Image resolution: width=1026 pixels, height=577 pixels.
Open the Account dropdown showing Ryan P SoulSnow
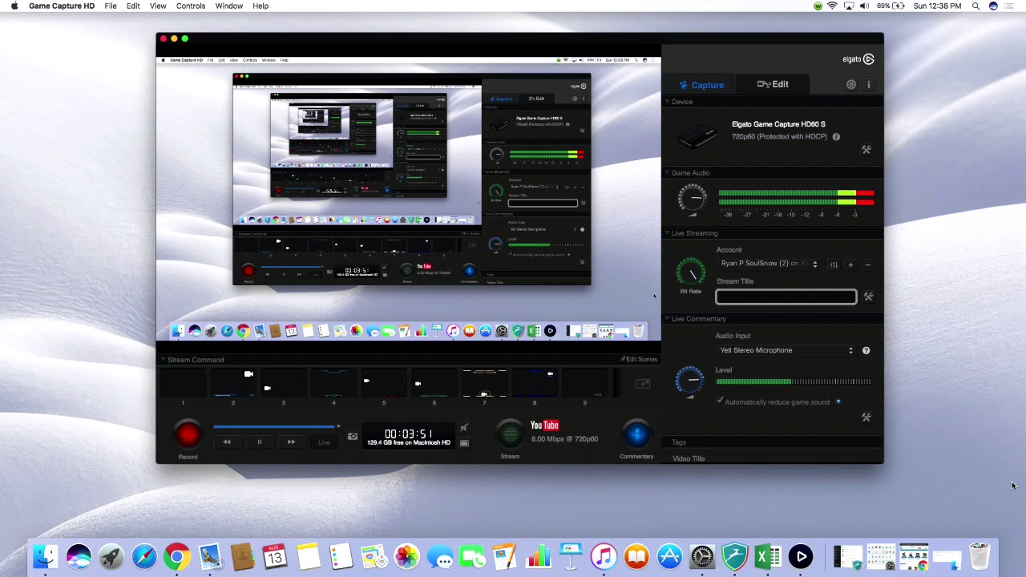(769, 264)
